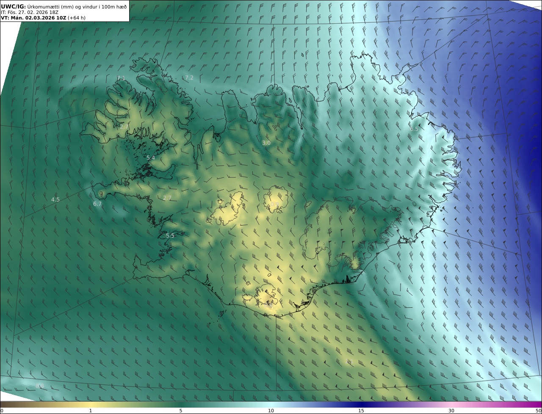Click the 5.5 value label on the southwest coast
Viewport: 542px width, 414px height.
click(170, 235)
